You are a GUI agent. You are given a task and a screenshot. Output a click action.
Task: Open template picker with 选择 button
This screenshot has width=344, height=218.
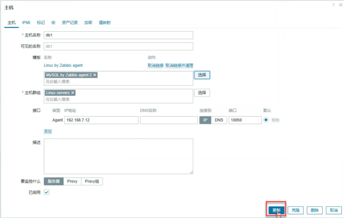coord(202,75)
